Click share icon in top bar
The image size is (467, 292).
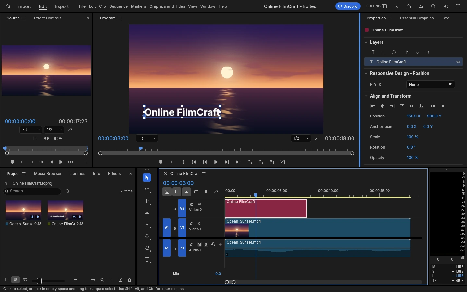point(409,6)
